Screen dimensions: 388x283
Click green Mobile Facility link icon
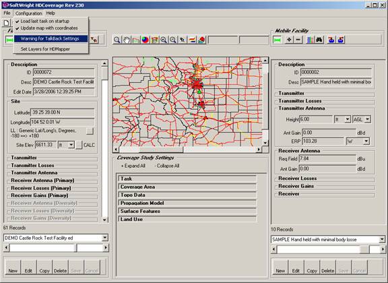[277, 40]
